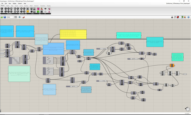Expand the Input panel bar

click(33, 14)
